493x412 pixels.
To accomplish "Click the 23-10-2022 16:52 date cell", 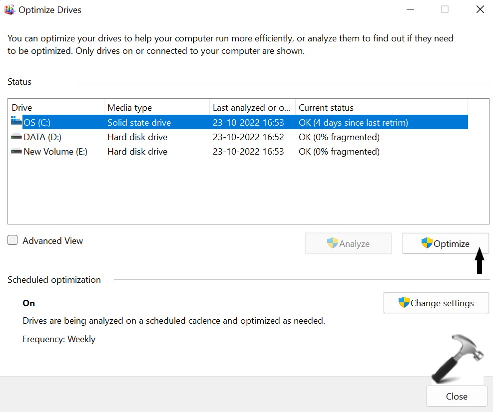I will [x=248, y=137].
